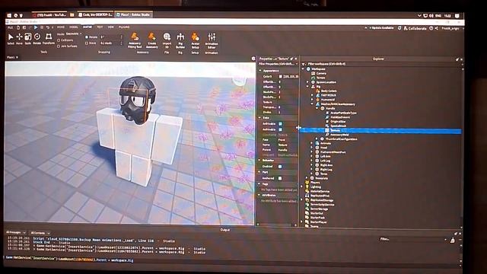
Task: Open the All Messages output dropdown
Action: 16,232
